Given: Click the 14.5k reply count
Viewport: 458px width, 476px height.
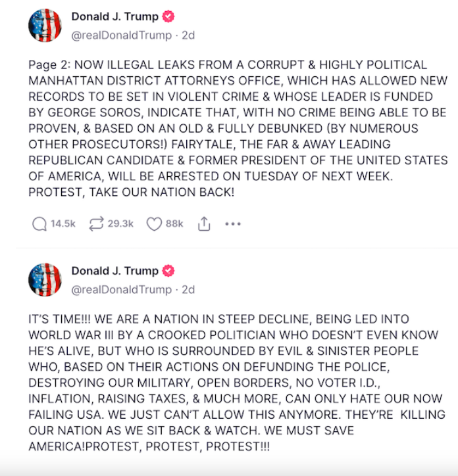Looking at the screenshot, I should [63, 224].
